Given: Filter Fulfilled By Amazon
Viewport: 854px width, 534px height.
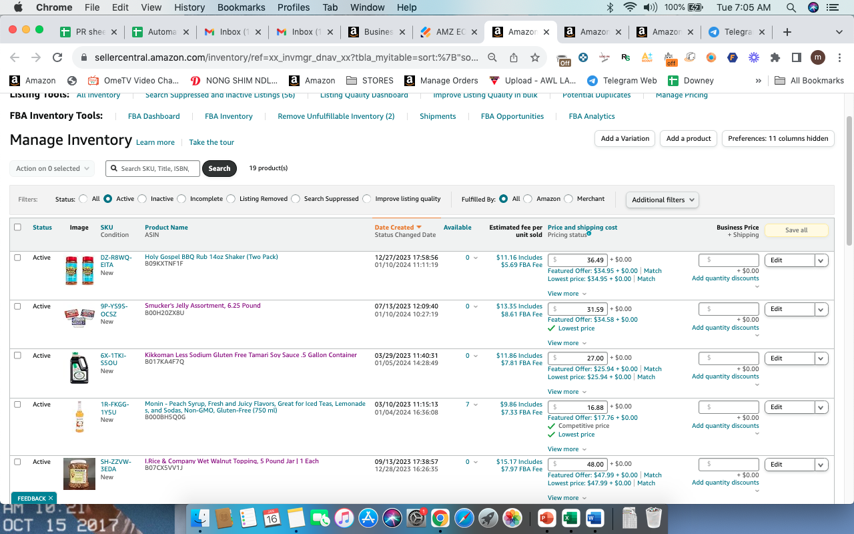Looking at the screenshot, I should pos(528,199).
